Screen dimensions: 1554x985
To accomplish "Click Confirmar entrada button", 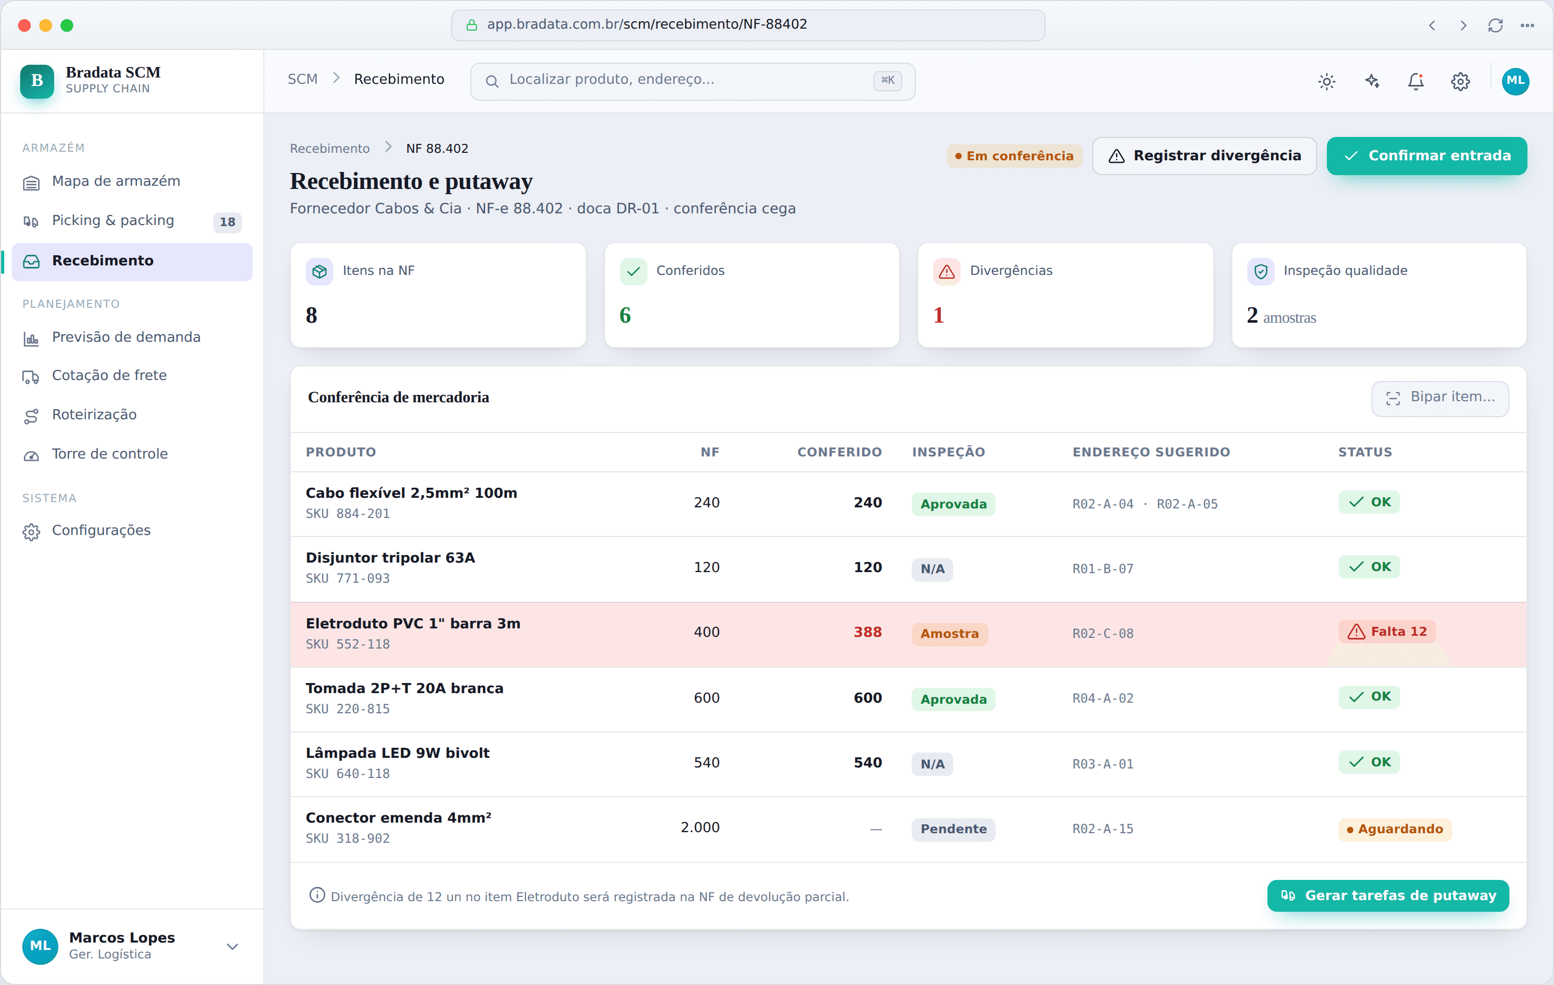I will pyautogui.click(x=1426, y=155).
